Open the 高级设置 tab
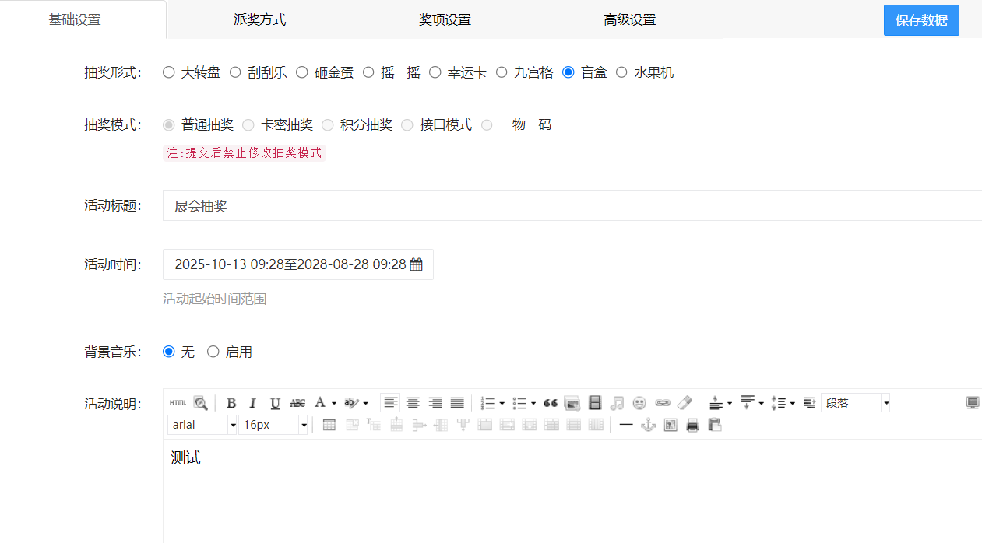This screenshot has width=982, height=543. [x=629, y=19]
